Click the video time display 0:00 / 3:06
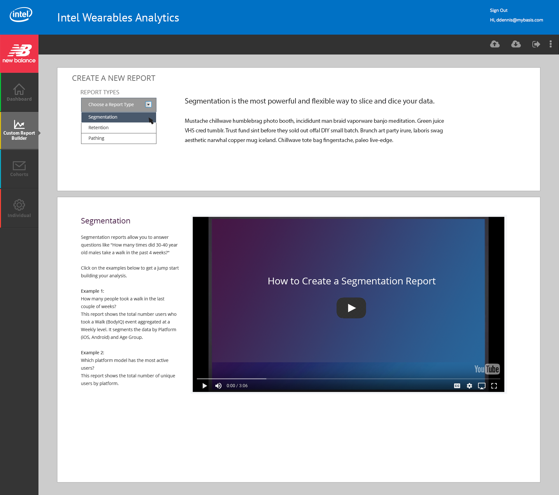Image resolution: width=559 pixels, height=495 pixels. tap(237, 386)
